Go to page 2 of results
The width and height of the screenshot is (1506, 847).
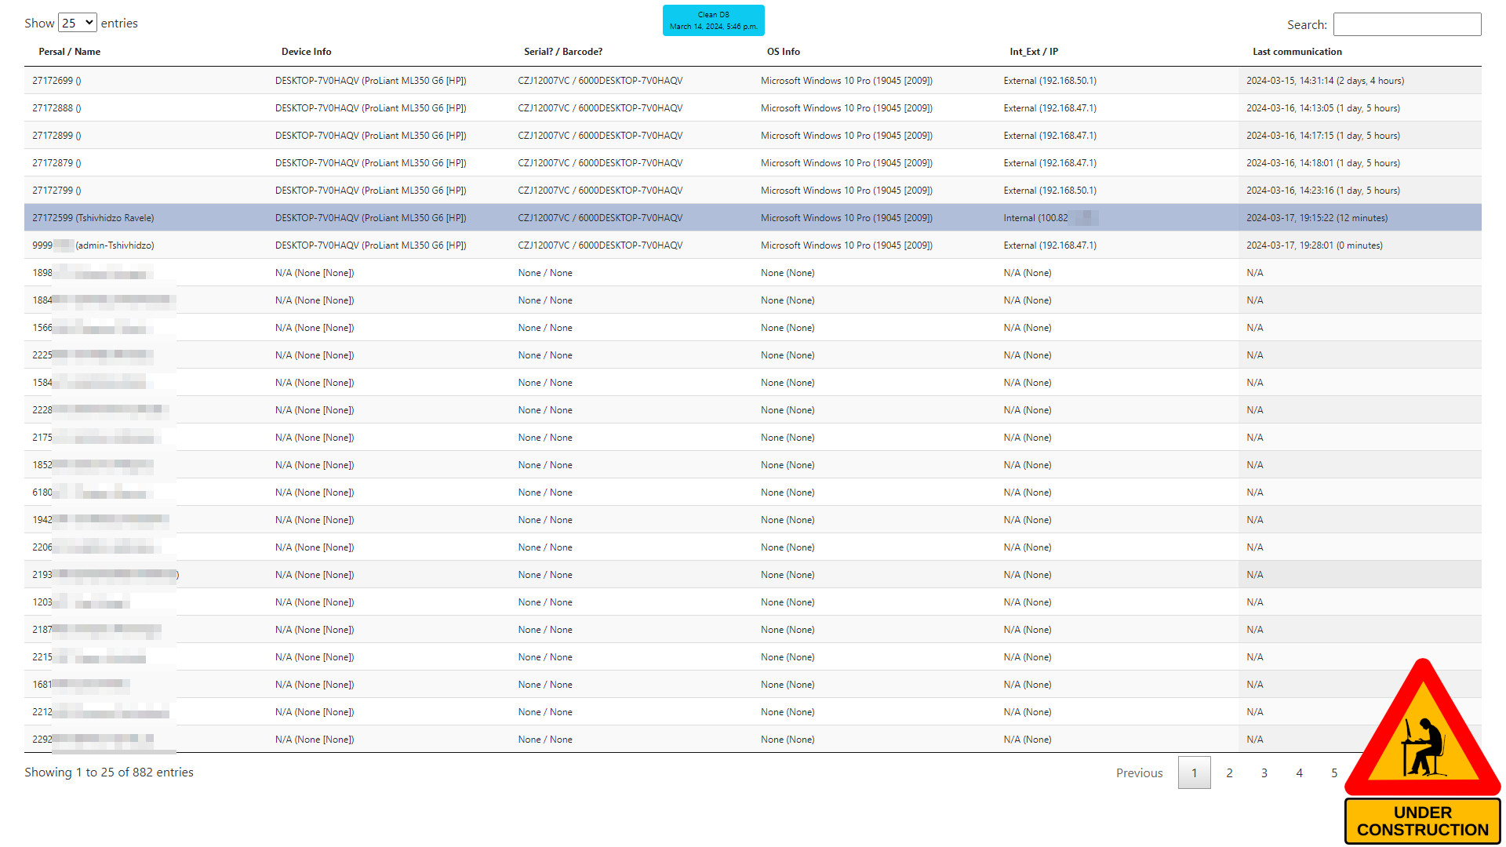point(1229,772)
